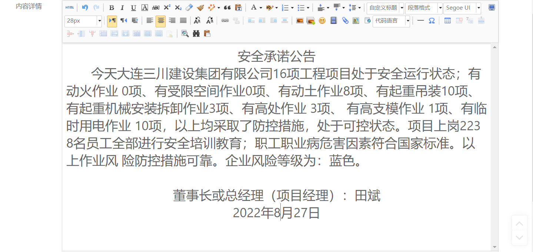
Task: Click the editor vertical scrollbar up arrow
Action: (494, 47)
